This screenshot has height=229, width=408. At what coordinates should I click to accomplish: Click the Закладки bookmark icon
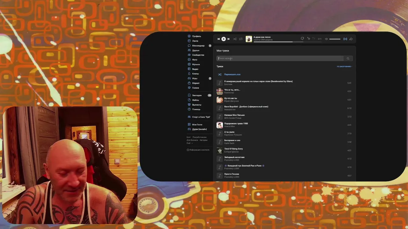coord(189,95)
